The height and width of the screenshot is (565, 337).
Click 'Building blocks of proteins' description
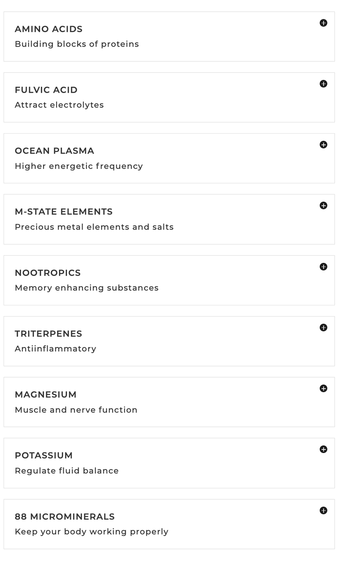pos(77,44)
